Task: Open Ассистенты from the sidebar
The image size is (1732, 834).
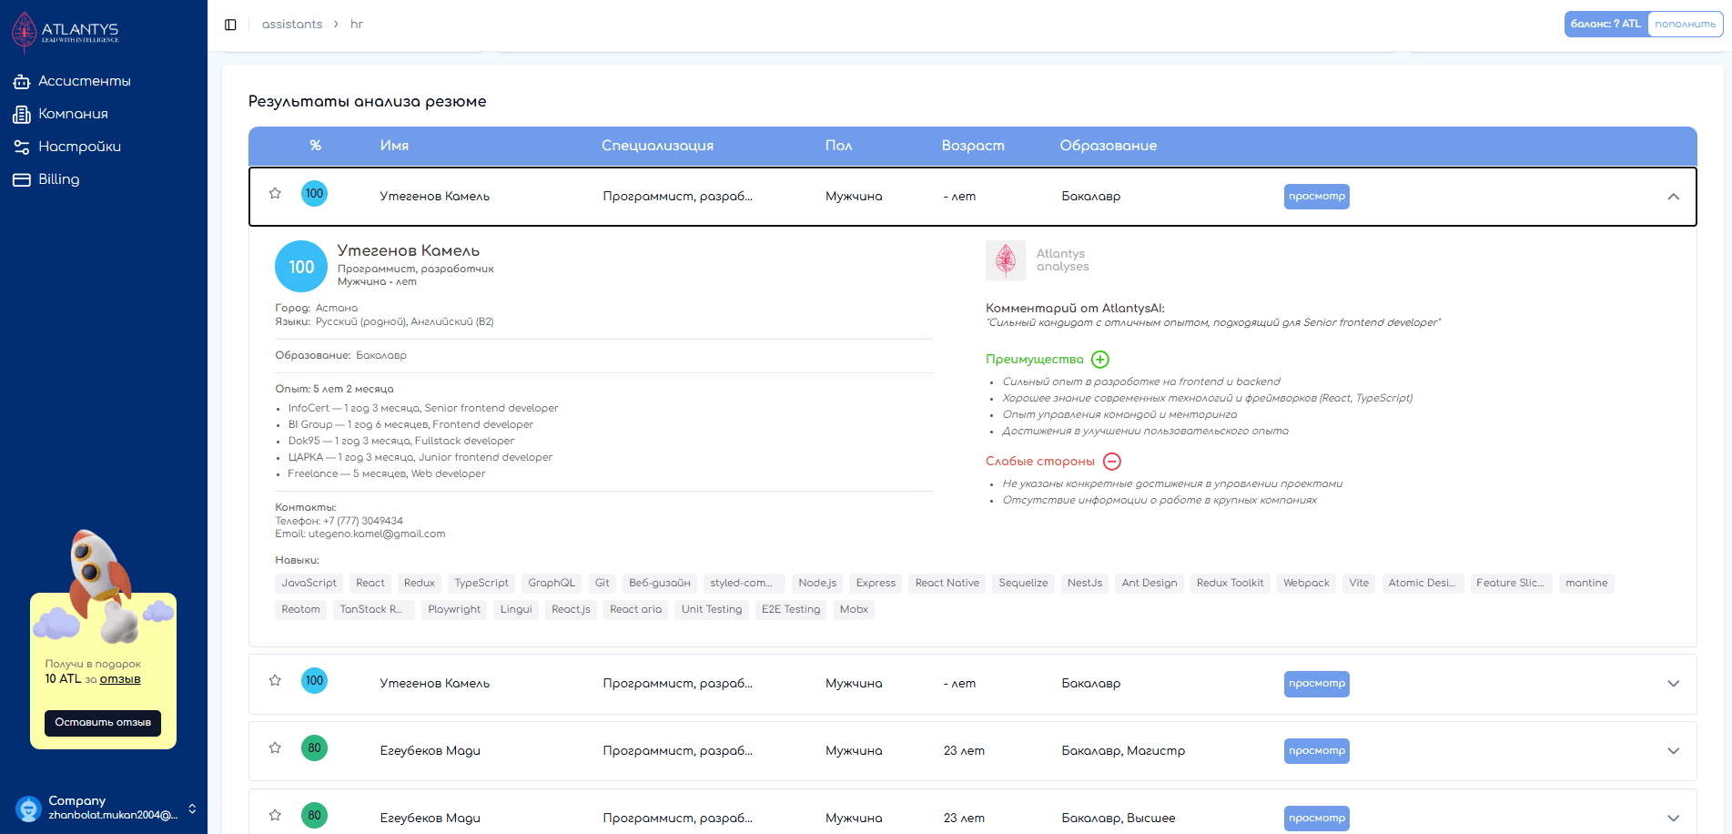Action: tap(84, 81)
